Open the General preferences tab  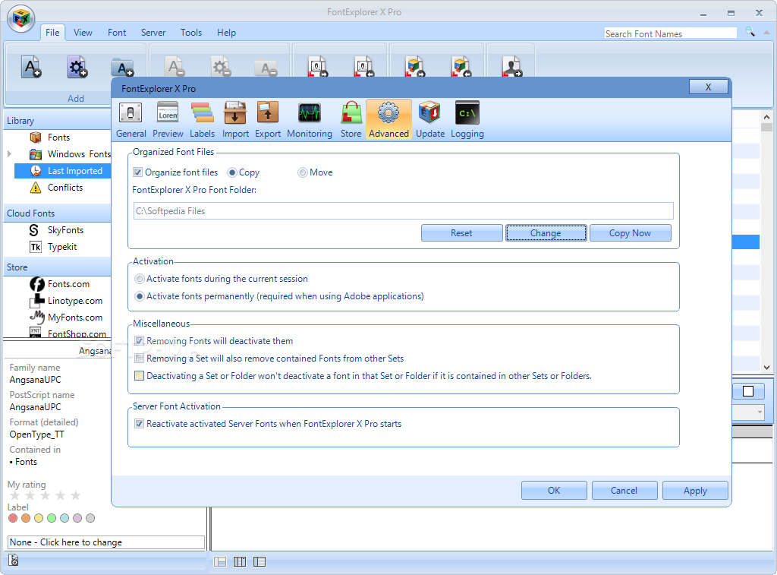(131, 119)
